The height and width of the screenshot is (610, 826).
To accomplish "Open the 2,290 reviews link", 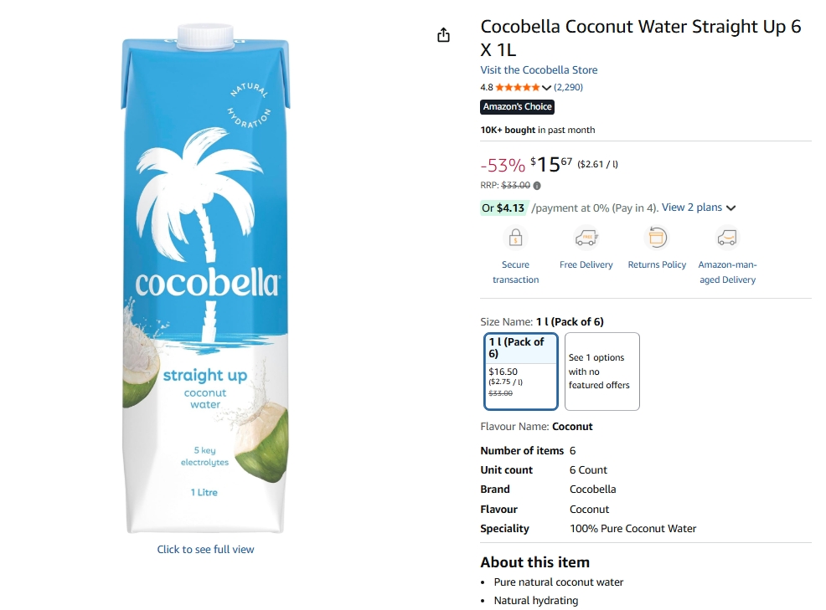I will pyautogui.click(x=568, y=87).
